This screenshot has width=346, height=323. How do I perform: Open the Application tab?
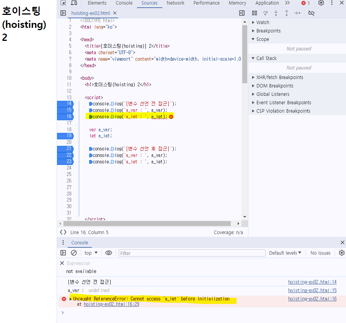(267, 3)
